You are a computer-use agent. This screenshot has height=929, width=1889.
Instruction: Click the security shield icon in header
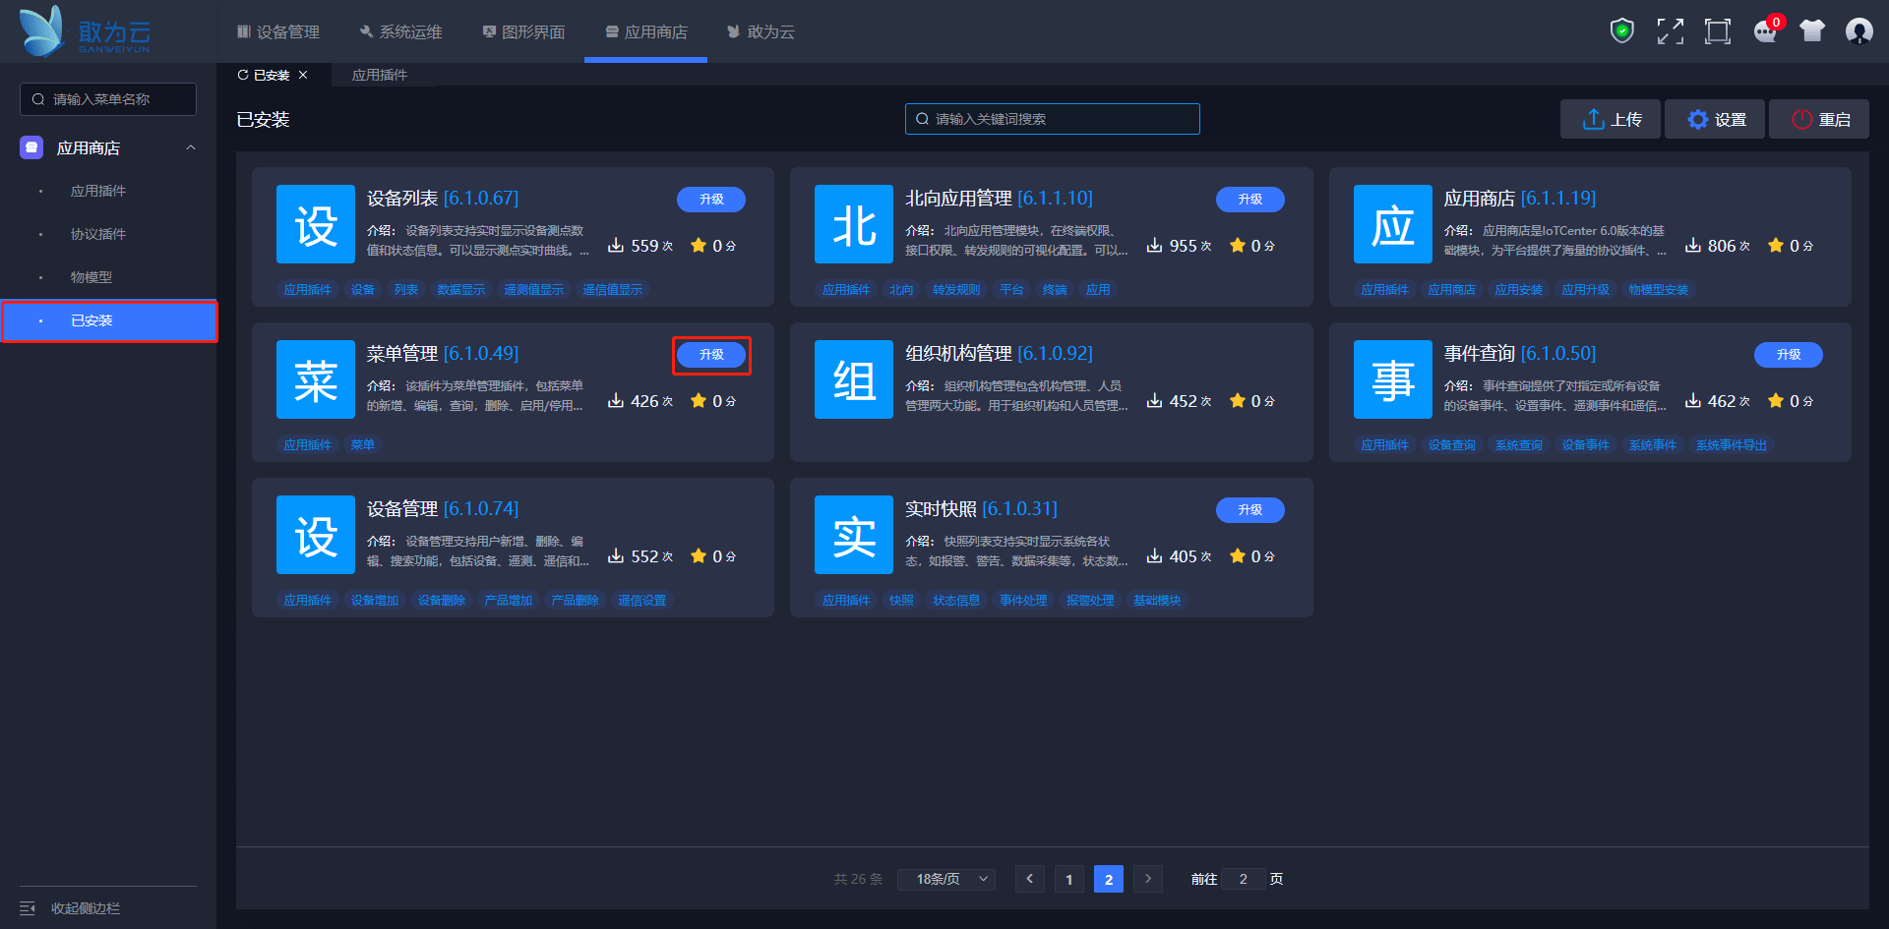tap(1621, 31)
